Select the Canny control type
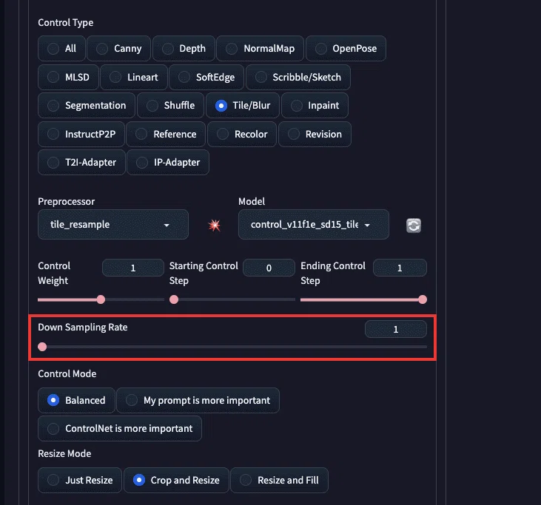Viewport: 541px width, 505px height. [118, 49]
